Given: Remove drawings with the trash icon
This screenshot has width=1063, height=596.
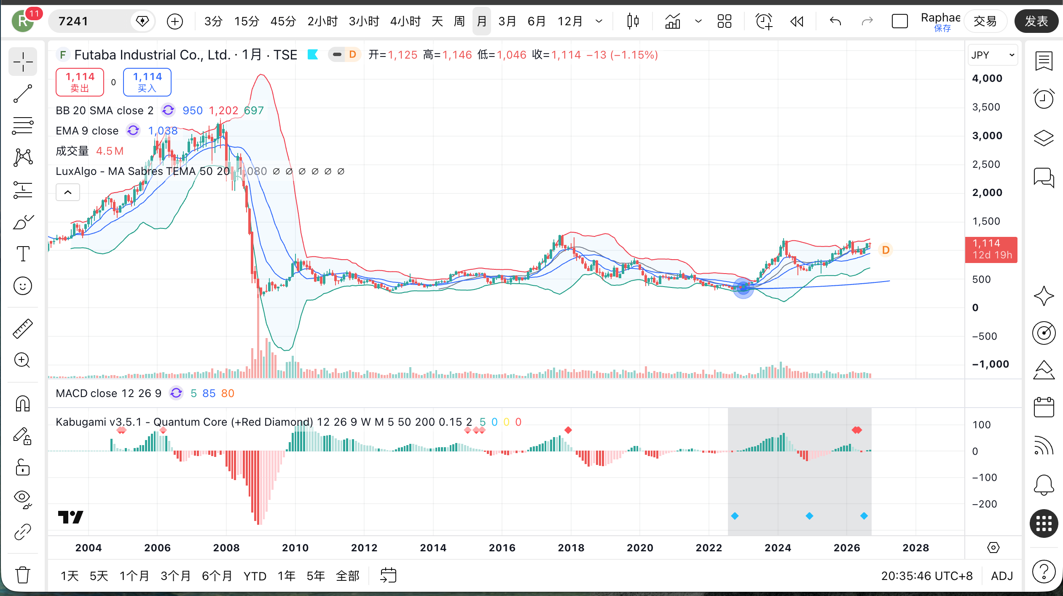Looking at the screenshot, I should (x=23, y=575).
